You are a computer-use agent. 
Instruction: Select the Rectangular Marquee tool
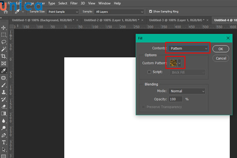[x=4, y=35]
